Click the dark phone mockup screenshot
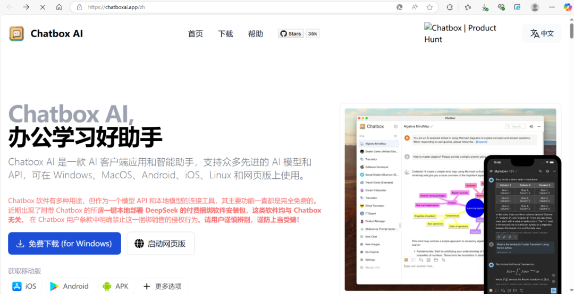Image resolution: width=574 pixels, height=294 pixels. coord(523,225)
